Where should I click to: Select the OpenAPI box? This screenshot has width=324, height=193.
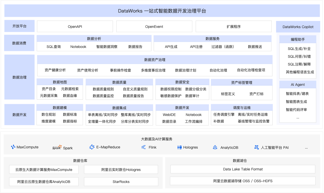[x=75, y=26]
